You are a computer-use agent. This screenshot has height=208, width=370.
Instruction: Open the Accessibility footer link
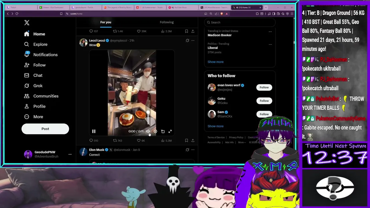(214, 142)
